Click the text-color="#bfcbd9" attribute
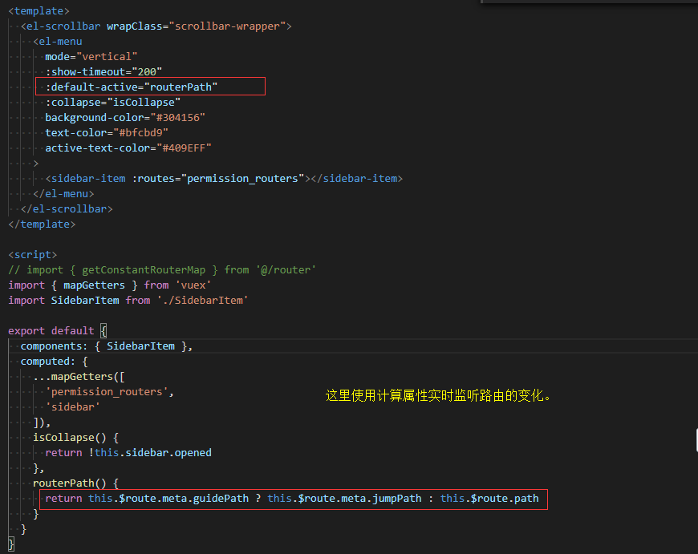 [107, 132]
